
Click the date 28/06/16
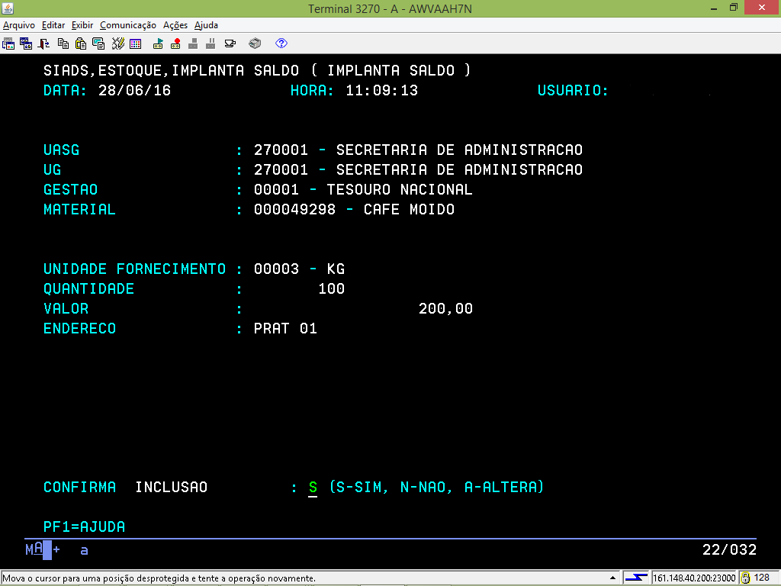[x=134, y=91]
